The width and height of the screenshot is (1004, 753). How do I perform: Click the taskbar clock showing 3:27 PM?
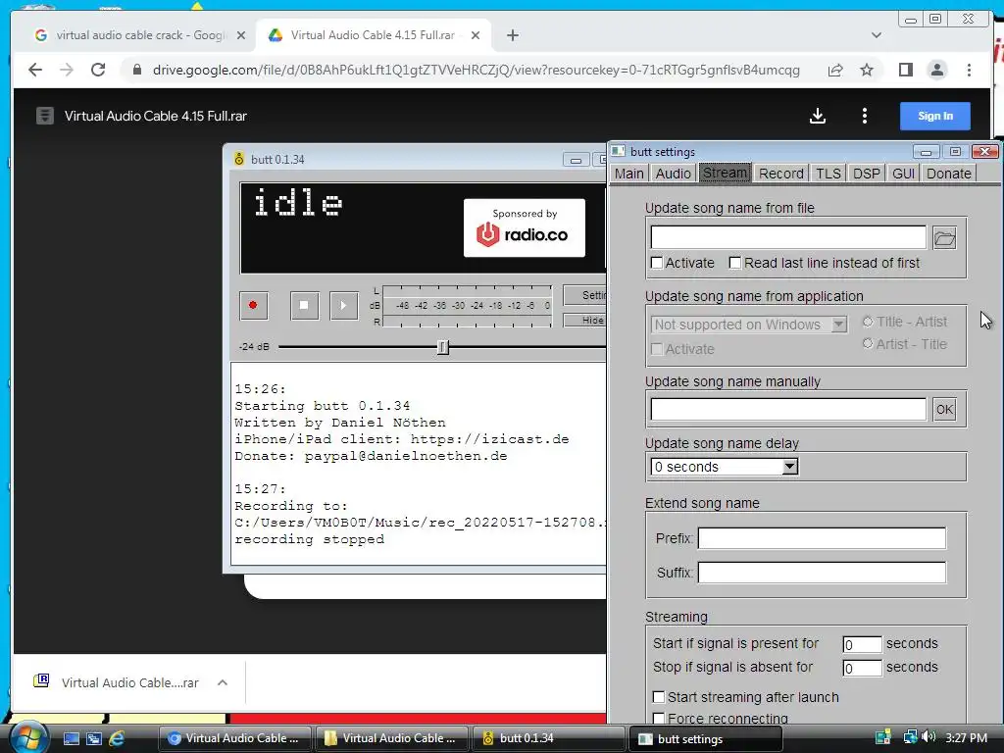[x=966, y=737]
